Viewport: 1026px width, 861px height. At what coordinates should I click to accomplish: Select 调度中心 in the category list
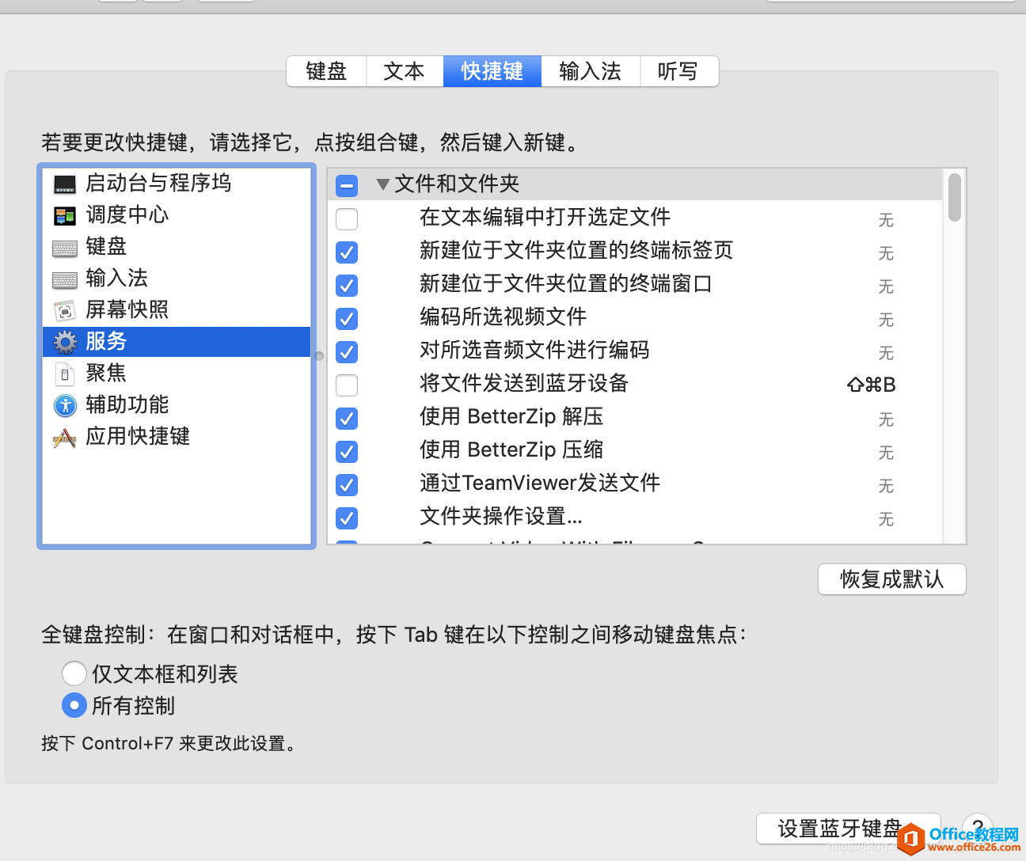[x=177, y=215]
